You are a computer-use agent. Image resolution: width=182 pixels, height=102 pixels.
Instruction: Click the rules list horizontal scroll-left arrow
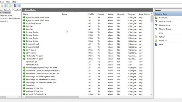[x=24, y=97]
